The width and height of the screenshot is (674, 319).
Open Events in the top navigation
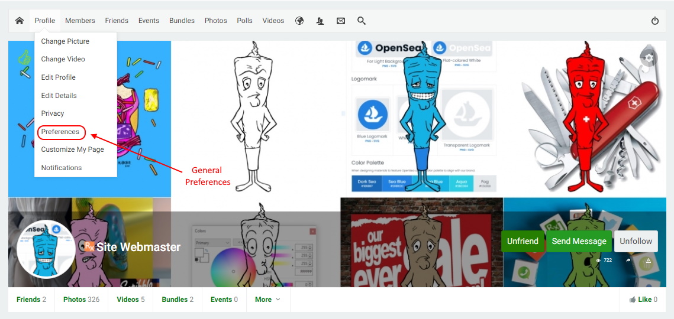149,21
